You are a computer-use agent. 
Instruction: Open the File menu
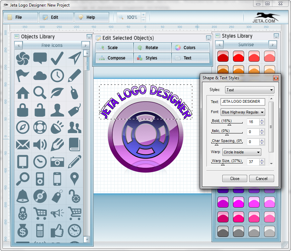[x=21, y=17]
